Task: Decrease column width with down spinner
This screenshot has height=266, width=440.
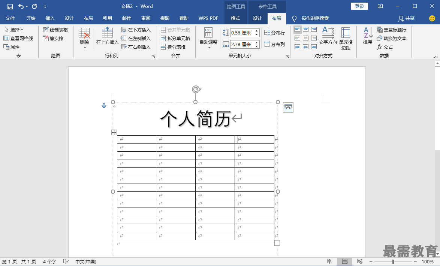Action: (256, 46)
